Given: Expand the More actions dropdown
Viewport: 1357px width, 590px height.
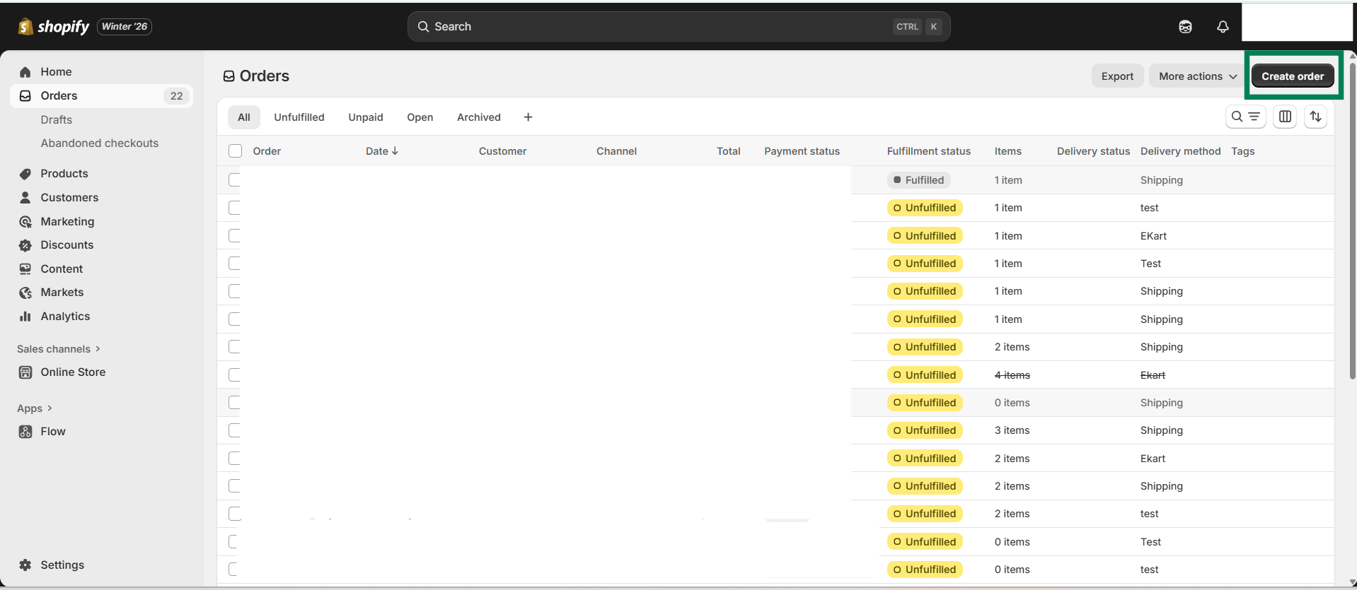Looking at the screenshot, I should [1197, 76].
